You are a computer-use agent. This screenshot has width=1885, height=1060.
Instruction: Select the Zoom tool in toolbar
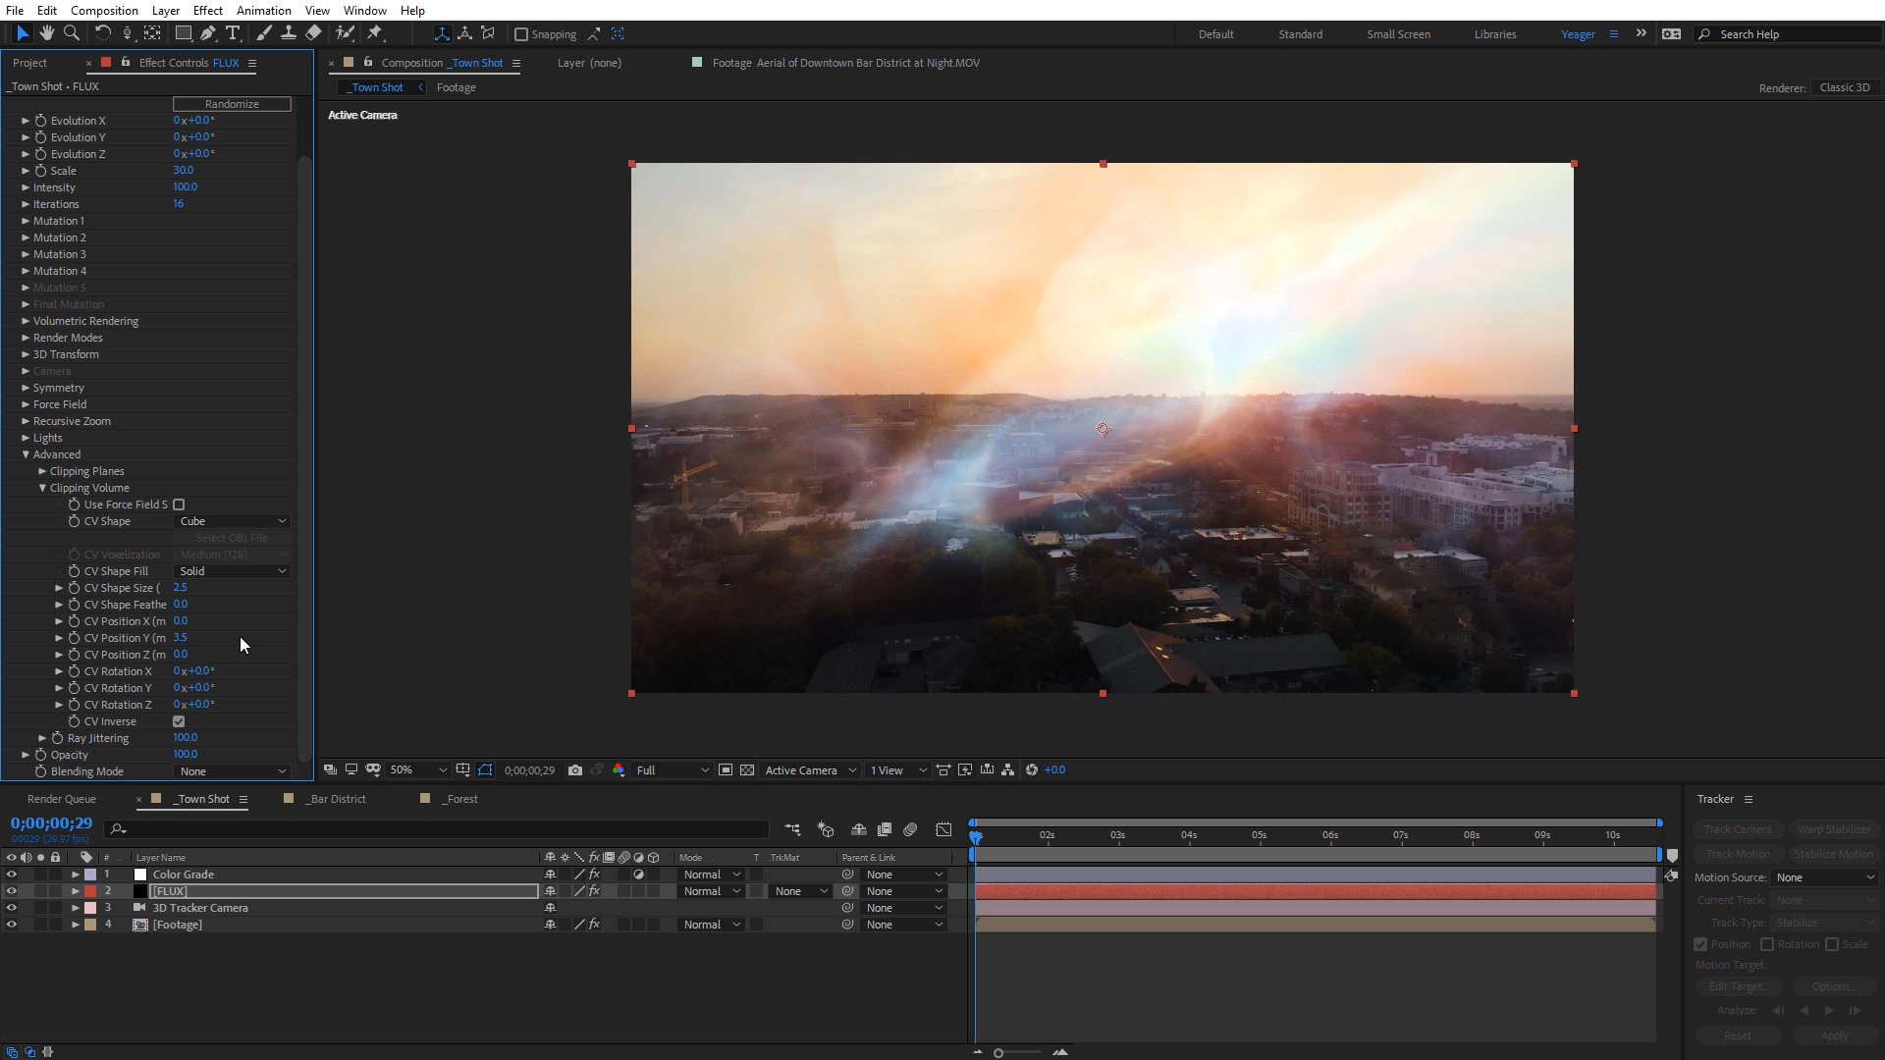pyautogui.click(x=72, y=33)
